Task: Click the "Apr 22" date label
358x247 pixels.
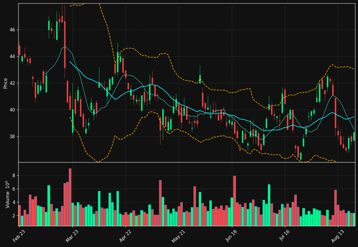Action: [125, 236]
